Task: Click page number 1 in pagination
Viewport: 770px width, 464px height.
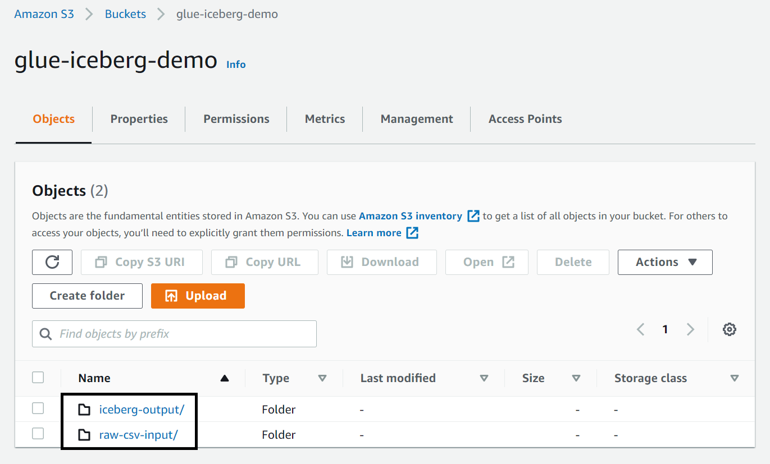Action: point(666,329)
